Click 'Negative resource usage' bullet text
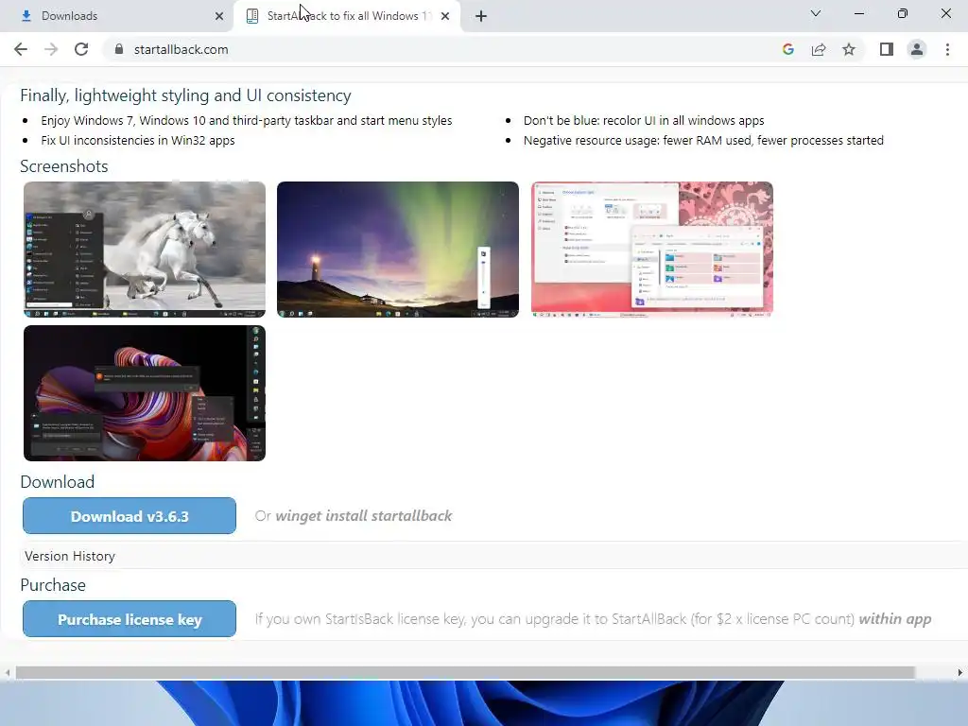 click(x=703, y=140)
